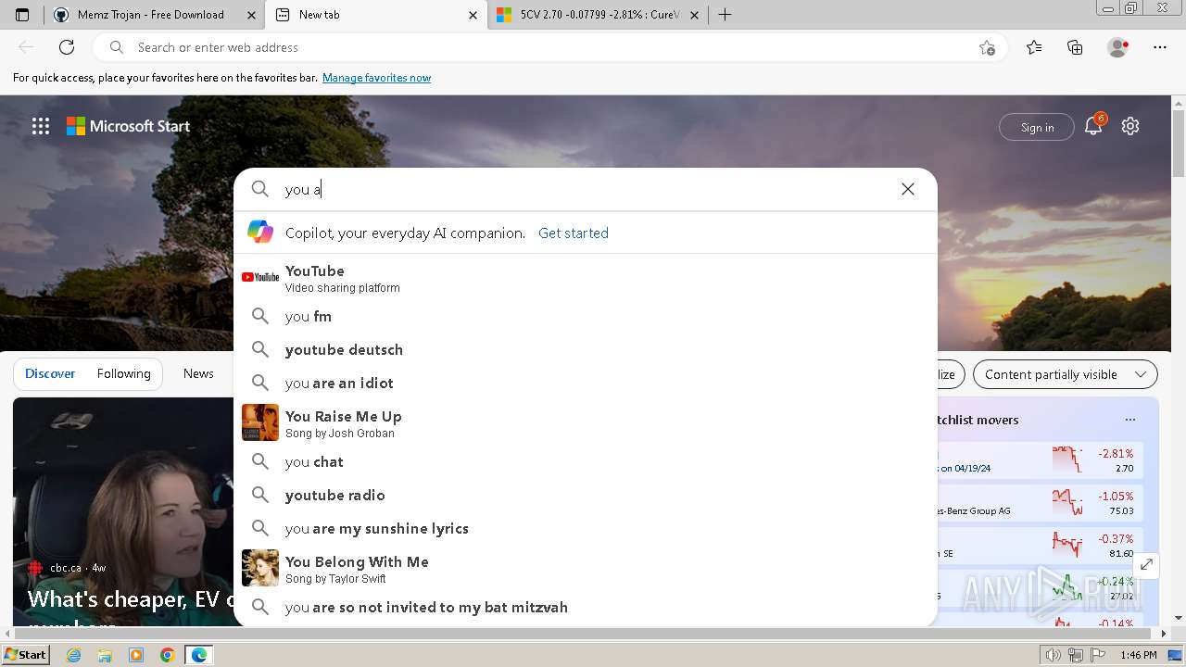
Task: Select the 'youtube radio' suggestion
Action: (586, 495)
